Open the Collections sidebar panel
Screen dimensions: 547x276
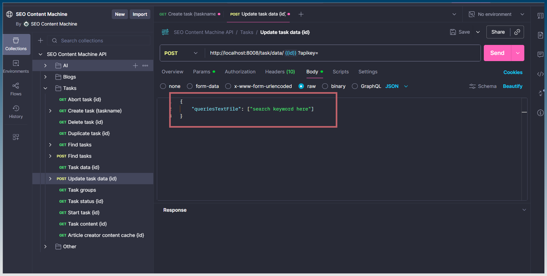(x=16, y=44)
